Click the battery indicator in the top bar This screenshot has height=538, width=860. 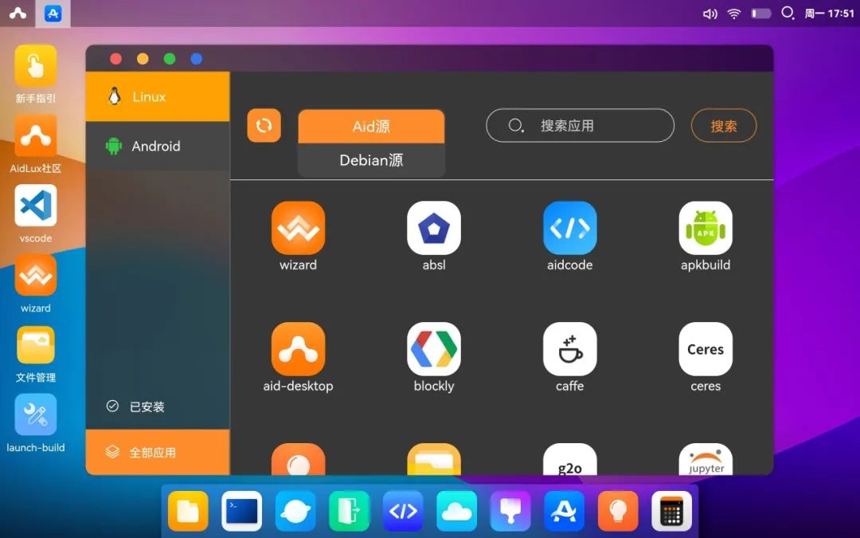click(761, 14)
